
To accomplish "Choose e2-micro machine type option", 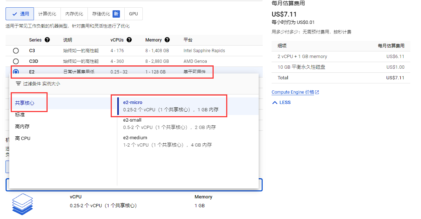I will [x=188, y=106].
